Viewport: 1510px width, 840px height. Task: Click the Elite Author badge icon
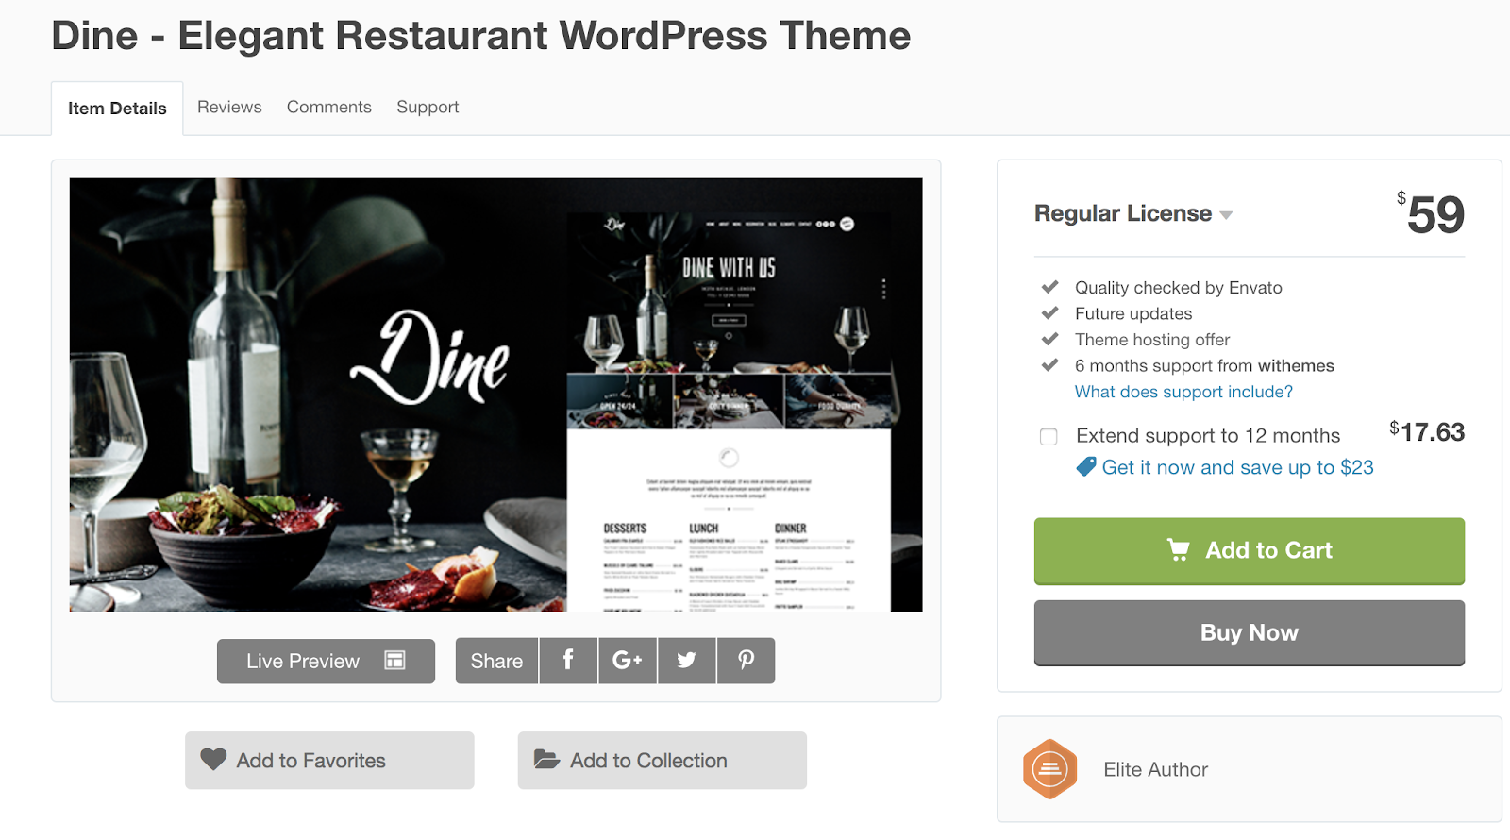(1049, 769)
